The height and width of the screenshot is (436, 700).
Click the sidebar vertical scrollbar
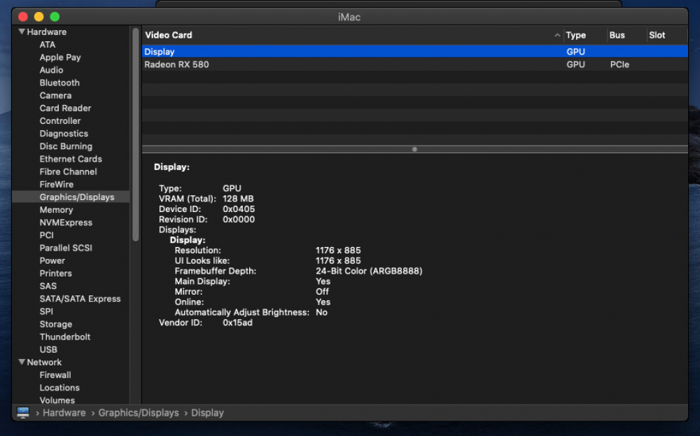[x=136, y=134]
